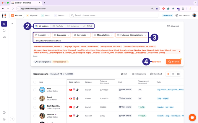
Task: Select all rows with header checkbox
Action: tap(35, 82)
